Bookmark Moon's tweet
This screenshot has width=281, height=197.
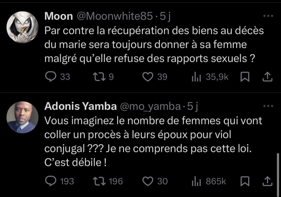coord(244,77)
